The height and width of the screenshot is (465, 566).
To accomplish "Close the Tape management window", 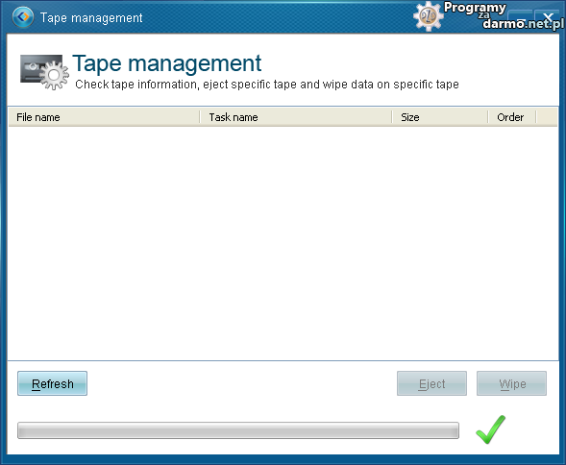I will point(548,17).
